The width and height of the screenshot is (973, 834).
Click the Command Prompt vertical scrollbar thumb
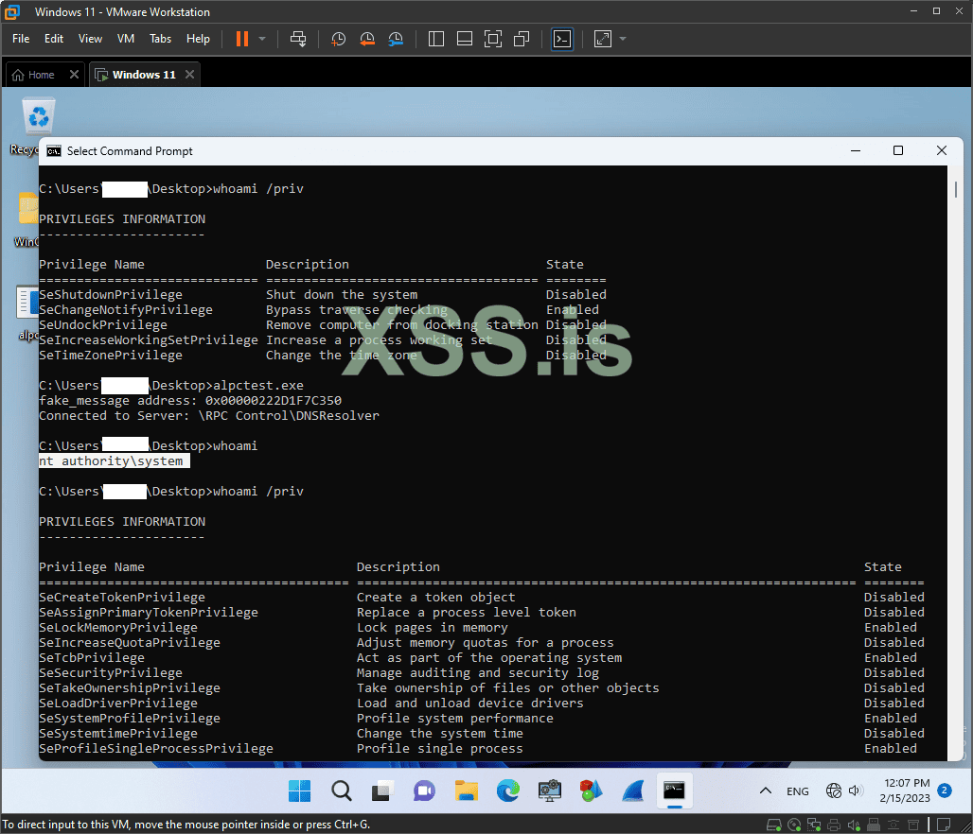[956, 189]
